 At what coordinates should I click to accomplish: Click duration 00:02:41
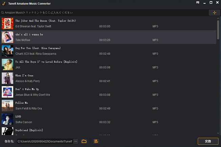click(x=105, y=81)
